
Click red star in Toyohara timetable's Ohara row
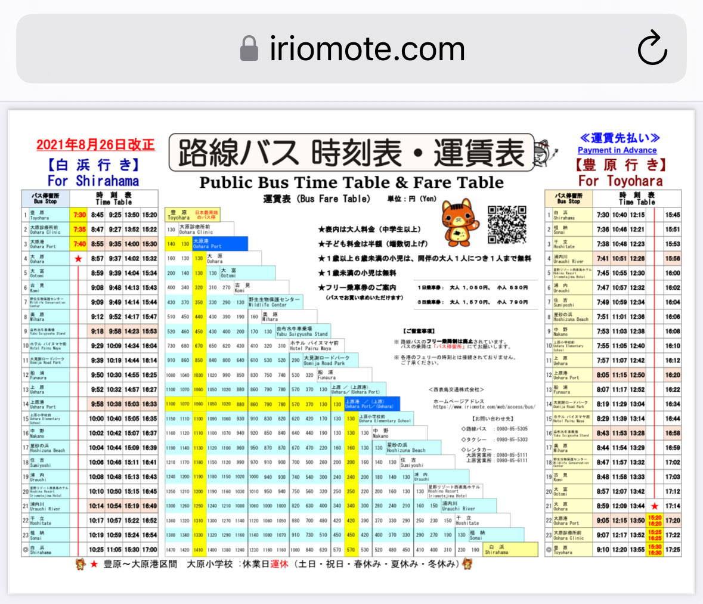(x=655, y=506)
